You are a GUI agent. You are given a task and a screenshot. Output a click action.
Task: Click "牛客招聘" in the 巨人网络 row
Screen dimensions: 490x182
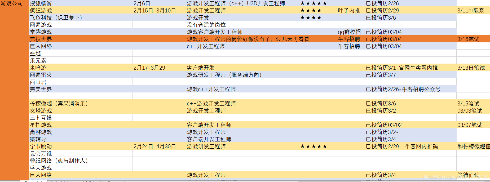point(351,46)
